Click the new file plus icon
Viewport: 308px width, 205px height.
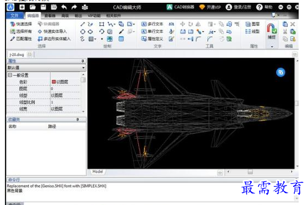22,8
